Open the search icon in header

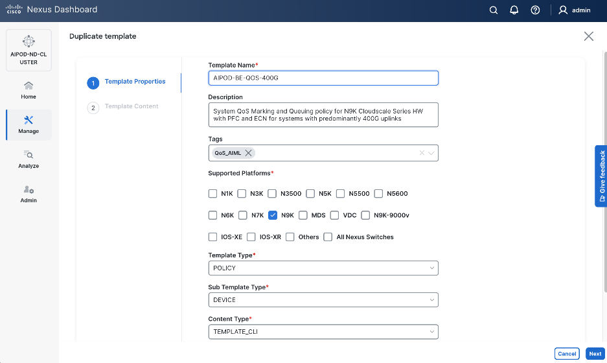493,10
